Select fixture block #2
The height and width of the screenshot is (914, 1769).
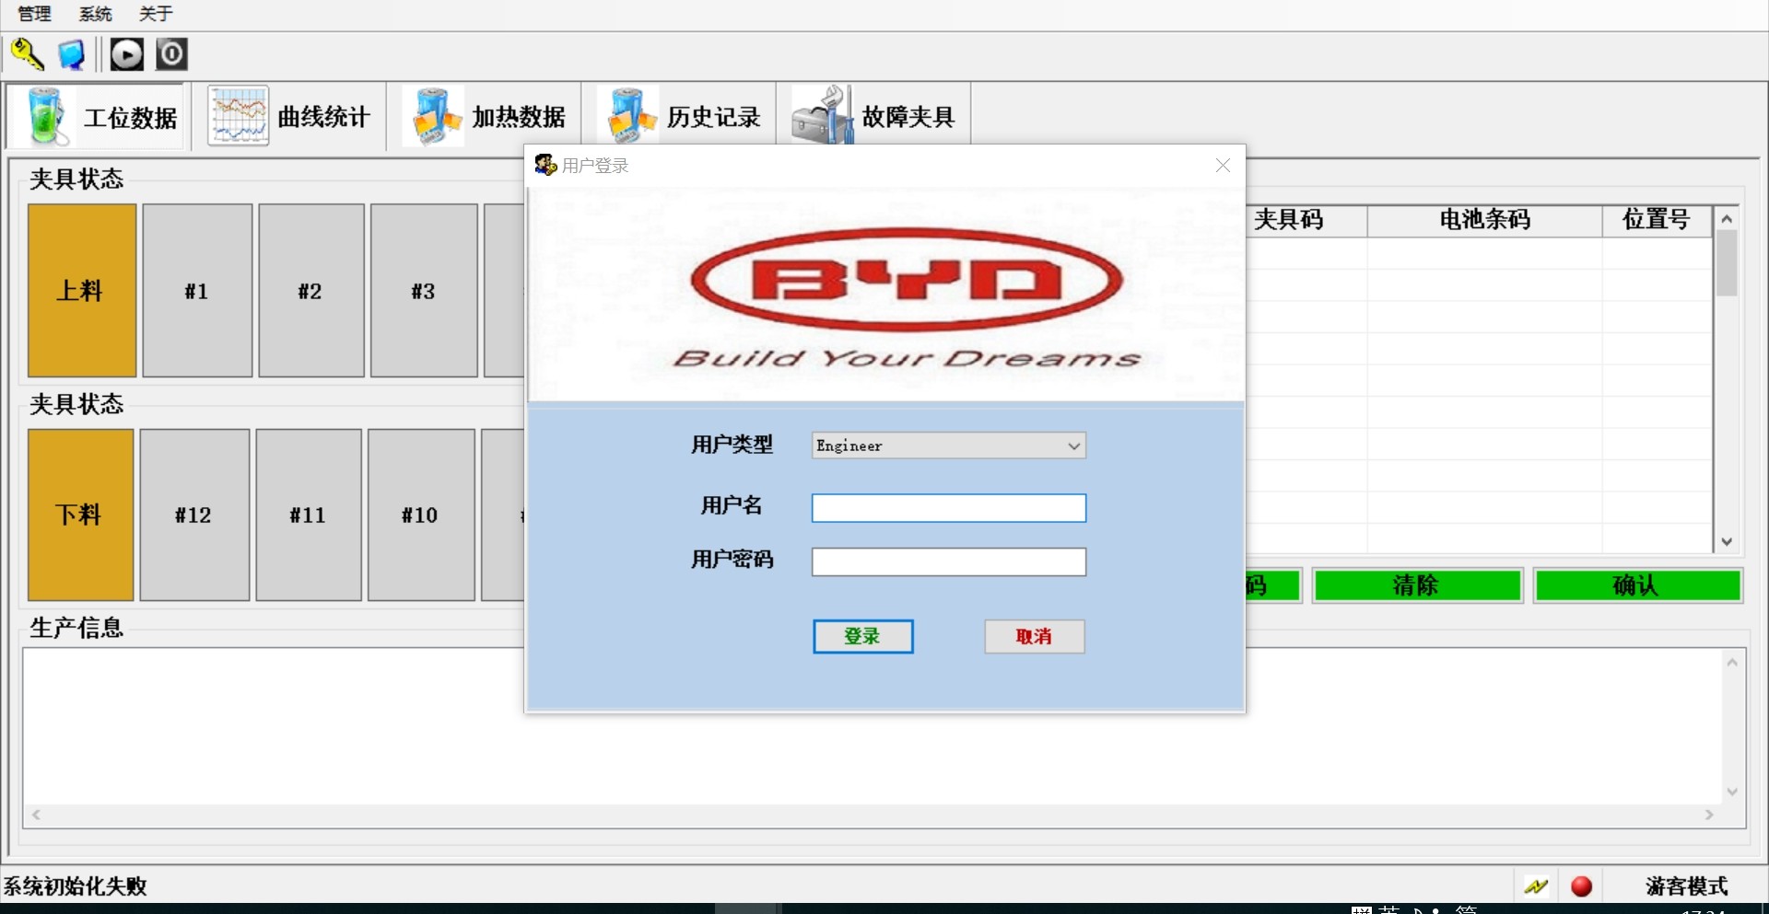(x=311, y=291)
